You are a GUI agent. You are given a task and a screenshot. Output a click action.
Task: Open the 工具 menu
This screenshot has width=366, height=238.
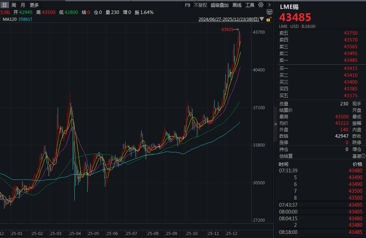[x=250, y=5]
